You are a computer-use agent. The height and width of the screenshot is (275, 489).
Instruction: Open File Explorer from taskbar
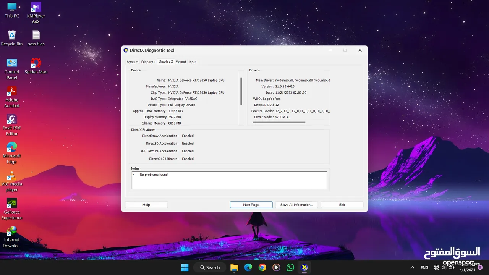coord(234,267)
